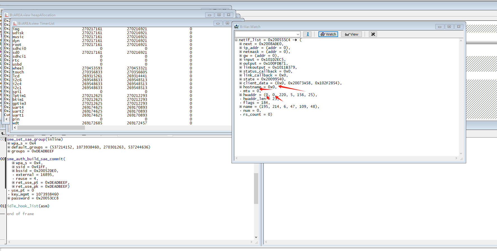Click the TimerList horizontal scrollbar thumb
Viewport: 497px width, 251px height.
coord(51,128)
